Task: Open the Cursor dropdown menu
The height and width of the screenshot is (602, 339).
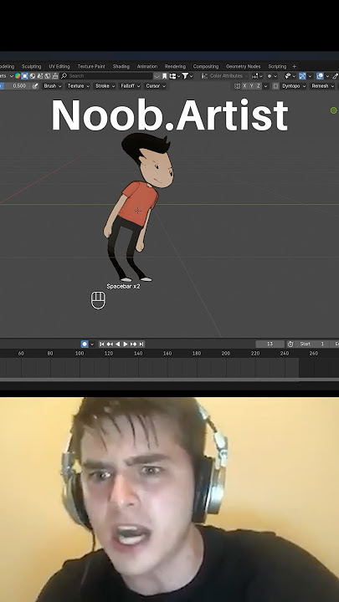Action: 156,86
